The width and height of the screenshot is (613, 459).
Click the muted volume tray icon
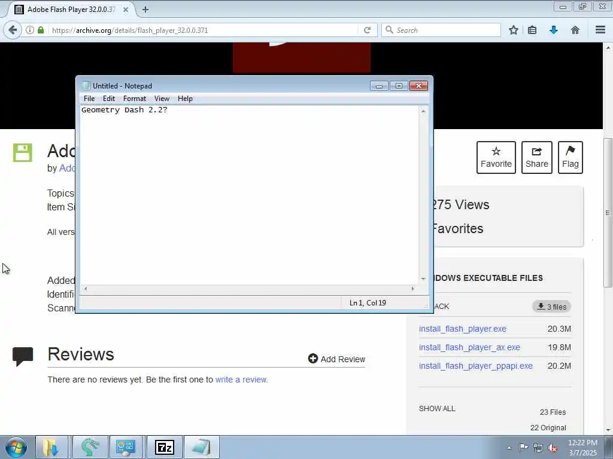(x=553, y=448)
